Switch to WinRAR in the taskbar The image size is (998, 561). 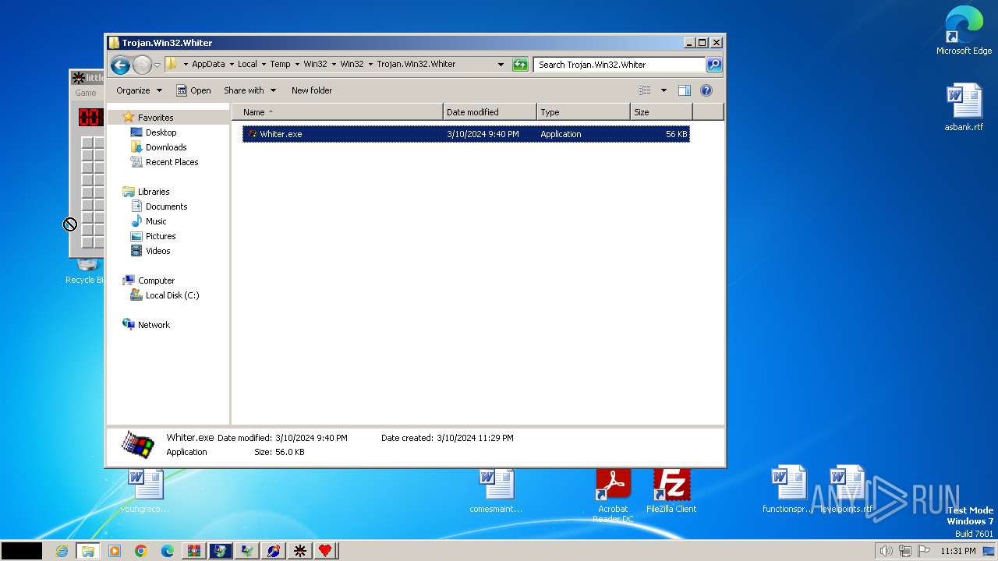194,551
